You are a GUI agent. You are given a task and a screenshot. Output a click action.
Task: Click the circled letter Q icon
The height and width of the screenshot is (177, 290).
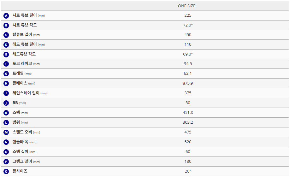(x=6, y=171)
